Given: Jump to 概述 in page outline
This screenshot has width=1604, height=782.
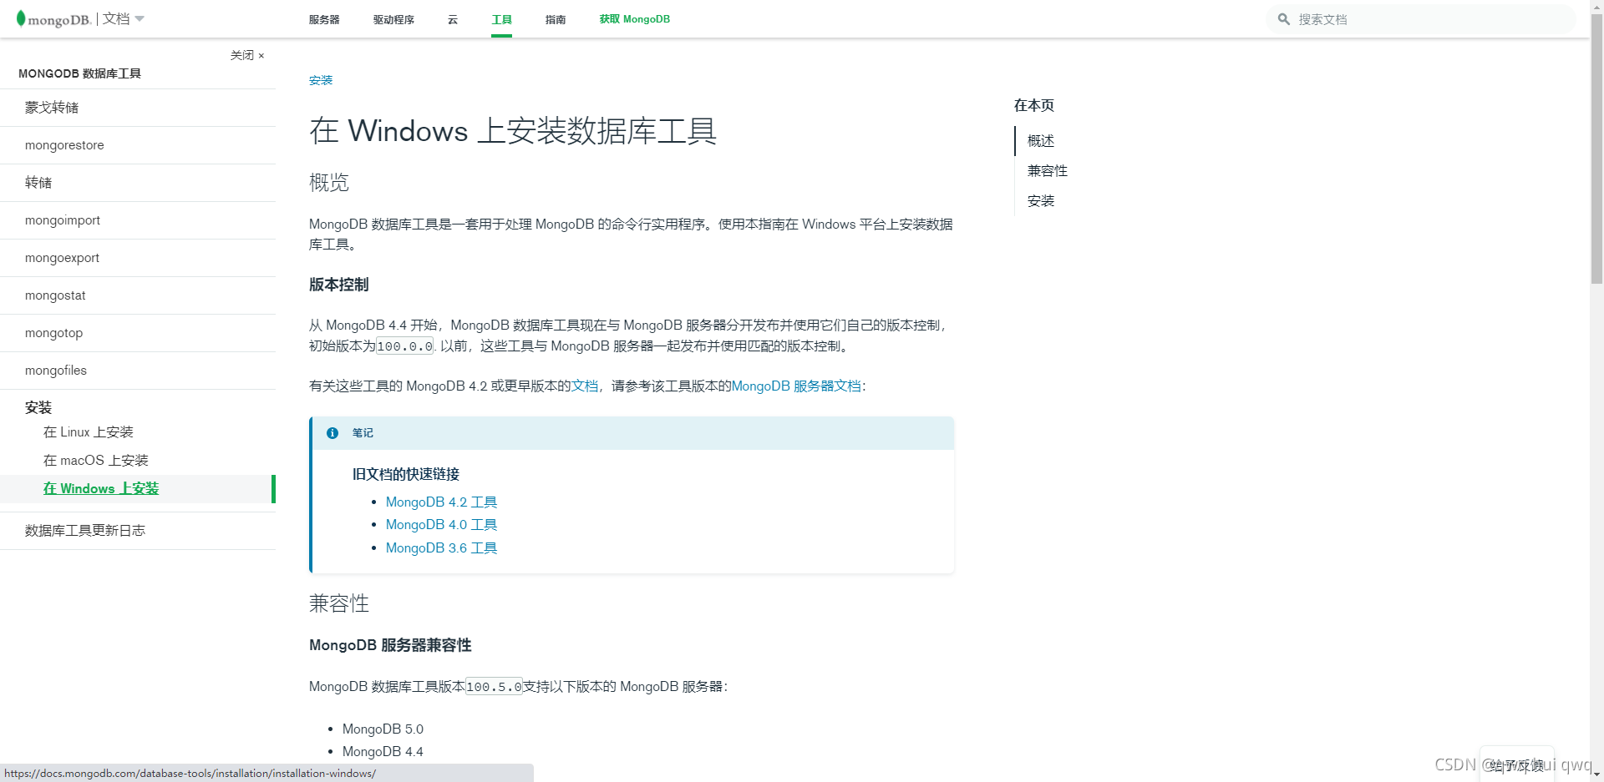Looking at the screenshot, I should [1041, 141].
